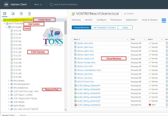Click the search magnifier icon
Viewport: 168px width, 116px height.
51,4
